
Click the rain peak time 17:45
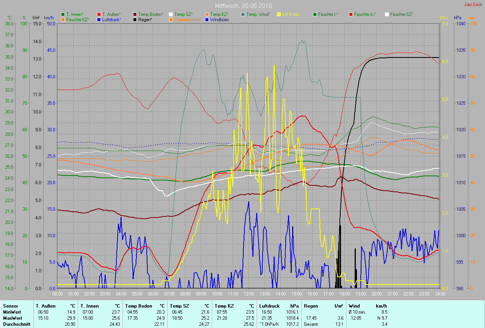click(312, 318)
